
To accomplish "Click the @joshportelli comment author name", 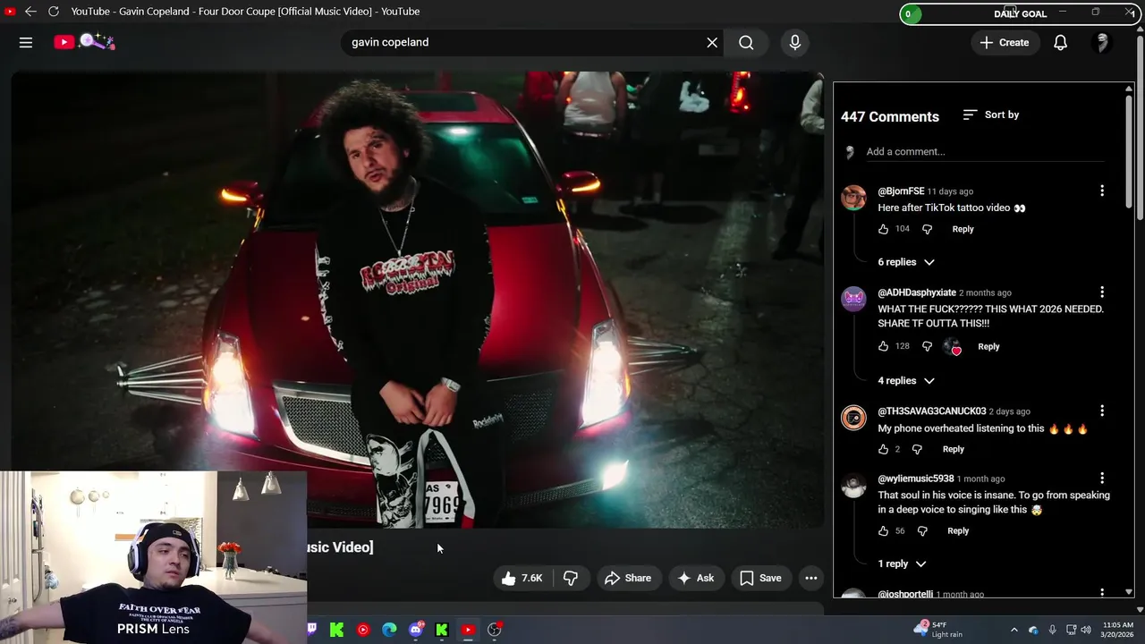I will pyautogui.click(x=905, y=594).
